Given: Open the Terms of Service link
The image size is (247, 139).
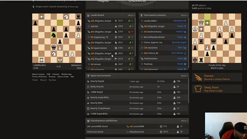Looking at the screenshot, I should 40,76.
